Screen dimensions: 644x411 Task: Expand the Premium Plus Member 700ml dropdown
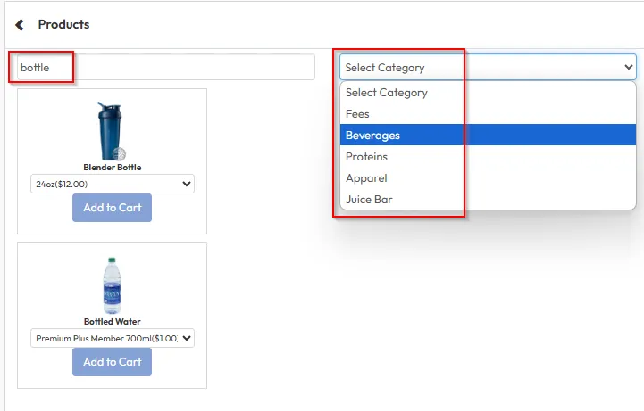click(112, 339)
